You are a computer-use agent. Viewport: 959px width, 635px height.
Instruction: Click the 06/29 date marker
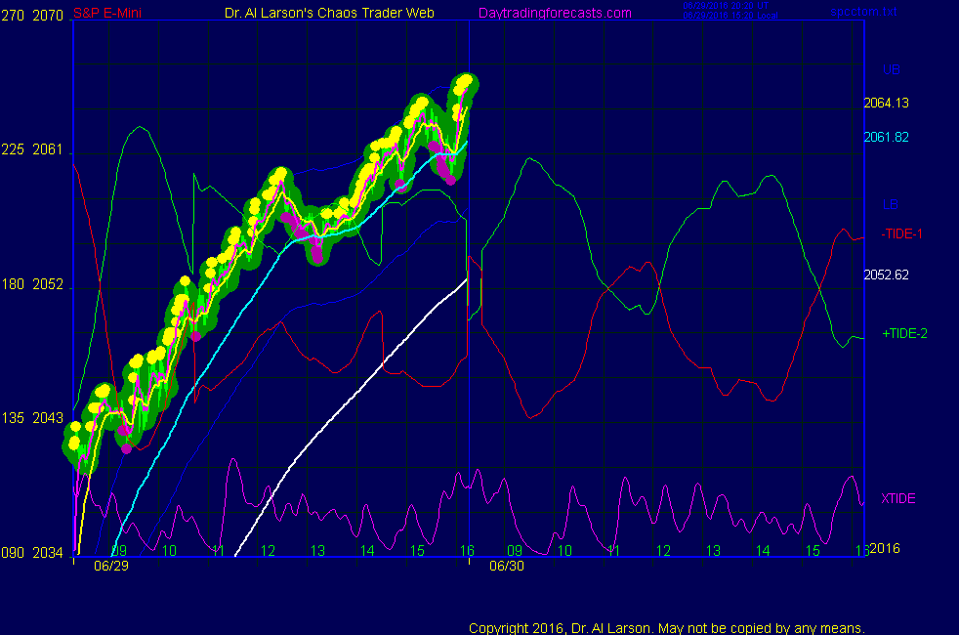point(110,566)
